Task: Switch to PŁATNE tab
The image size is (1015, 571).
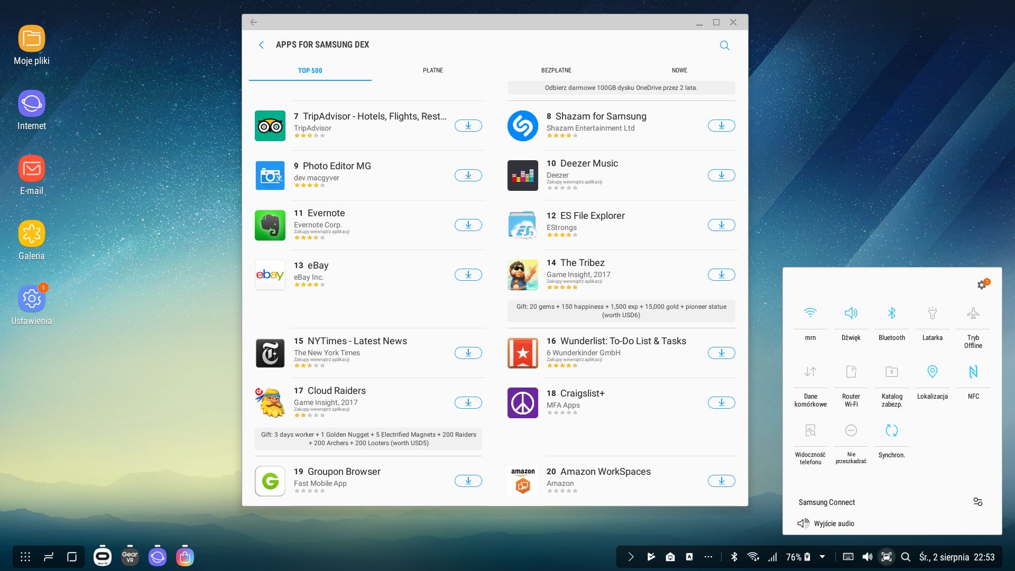Action: coord(433,70)
